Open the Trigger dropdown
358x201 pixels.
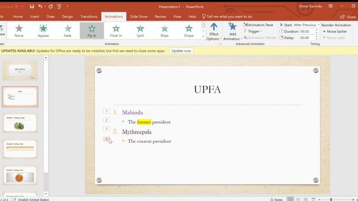tap(253, 31)
